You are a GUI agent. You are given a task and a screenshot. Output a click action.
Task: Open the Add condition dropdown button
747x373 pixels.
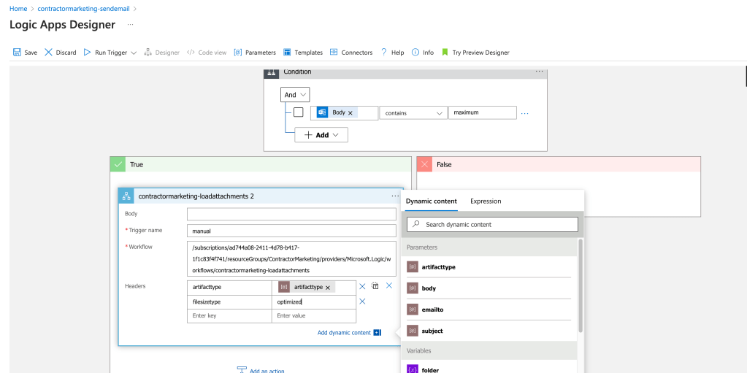click(321, 135)
